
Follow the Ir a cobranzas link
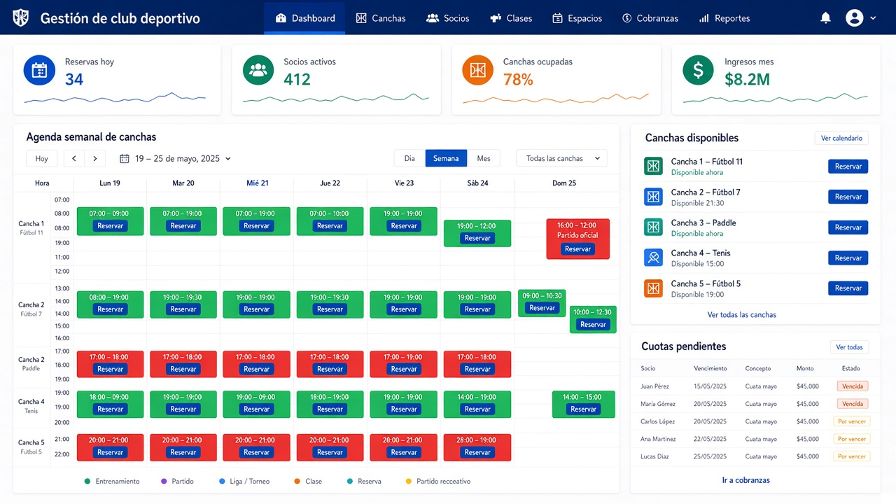(746, 480)
